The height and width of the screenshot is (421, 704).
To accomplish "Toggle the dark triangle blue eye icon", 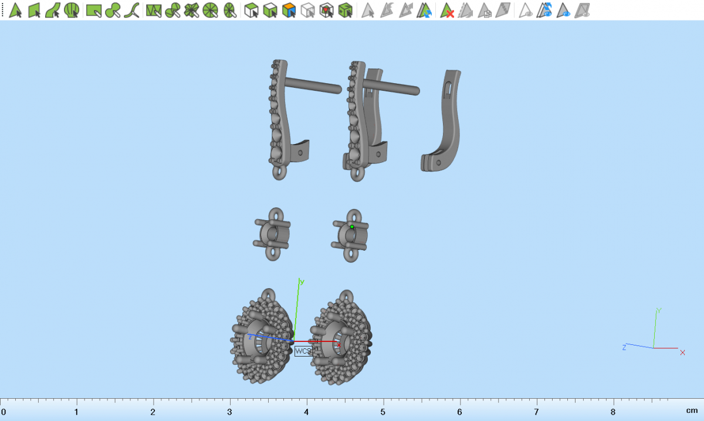I will coord(564,10).
